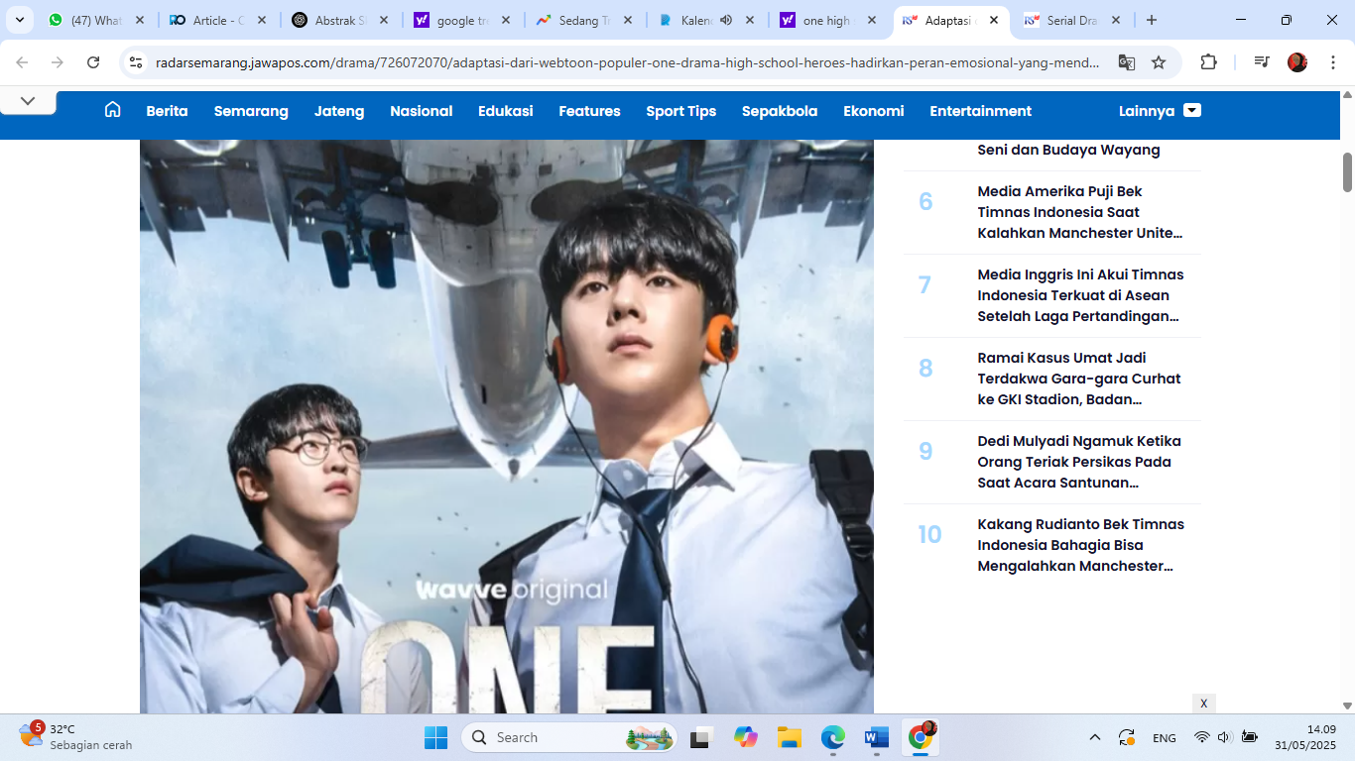This screenshot has height=761, width=1355.
Task: Switch to Microsoft Word on the taskbar
Action: coord(877,737)
